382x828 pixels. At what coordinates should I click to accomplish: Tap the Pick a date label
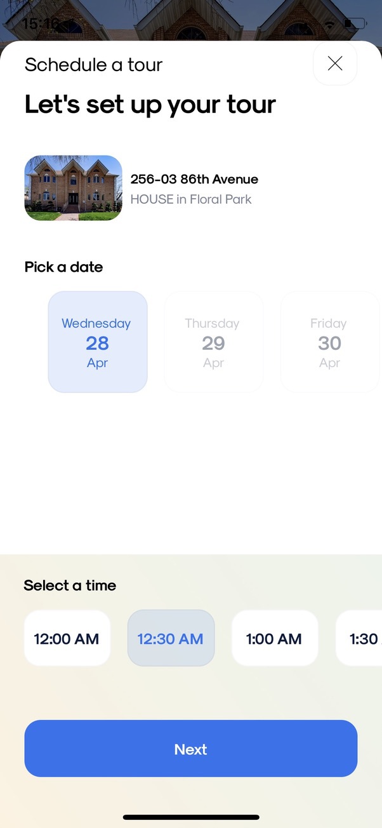coord(63,267)
